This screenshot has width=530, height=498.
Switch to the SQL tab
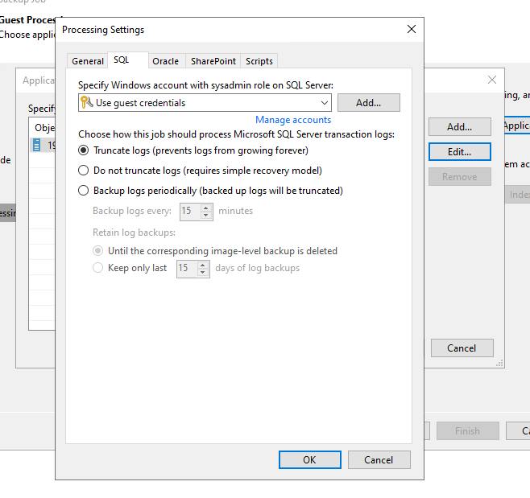(x=128, y=60)
